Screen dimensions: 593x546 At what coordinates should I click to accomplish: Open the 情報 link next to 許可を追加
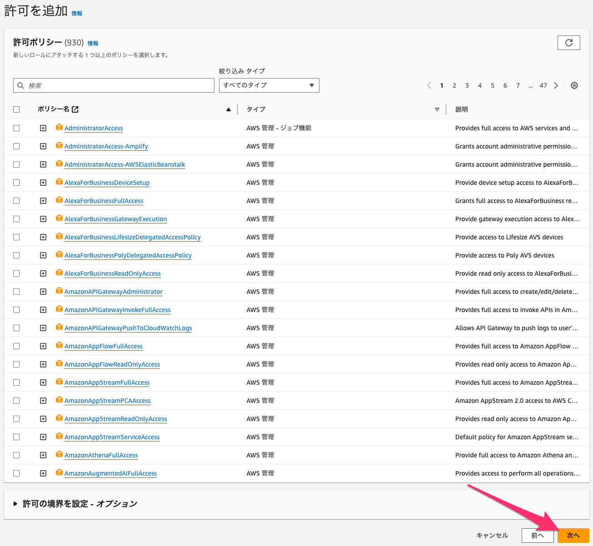(x=77, y=14)
